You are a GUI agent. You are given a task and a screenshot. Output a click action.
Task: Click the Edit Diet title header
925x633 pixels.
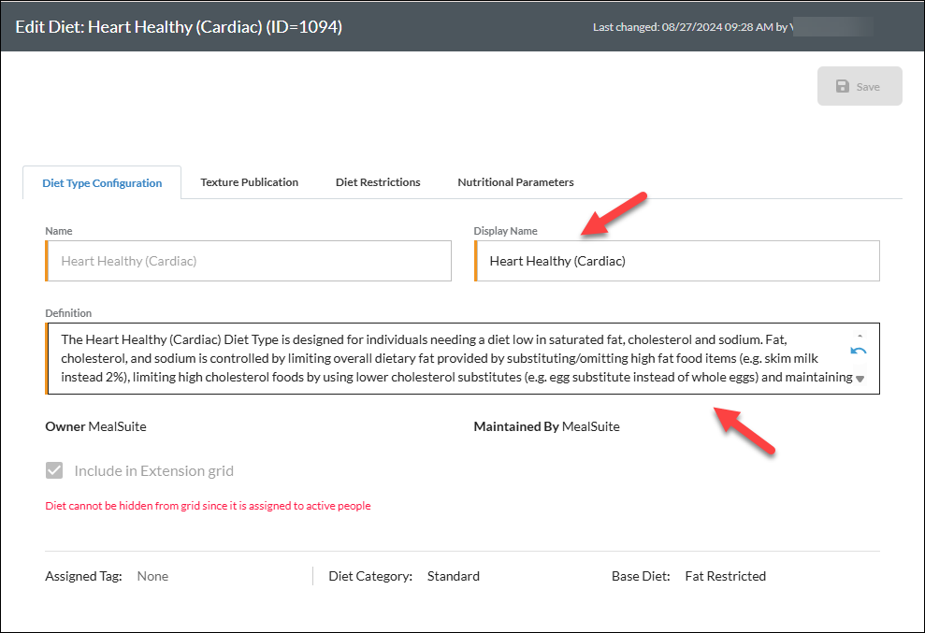click(x=179, y=26)
